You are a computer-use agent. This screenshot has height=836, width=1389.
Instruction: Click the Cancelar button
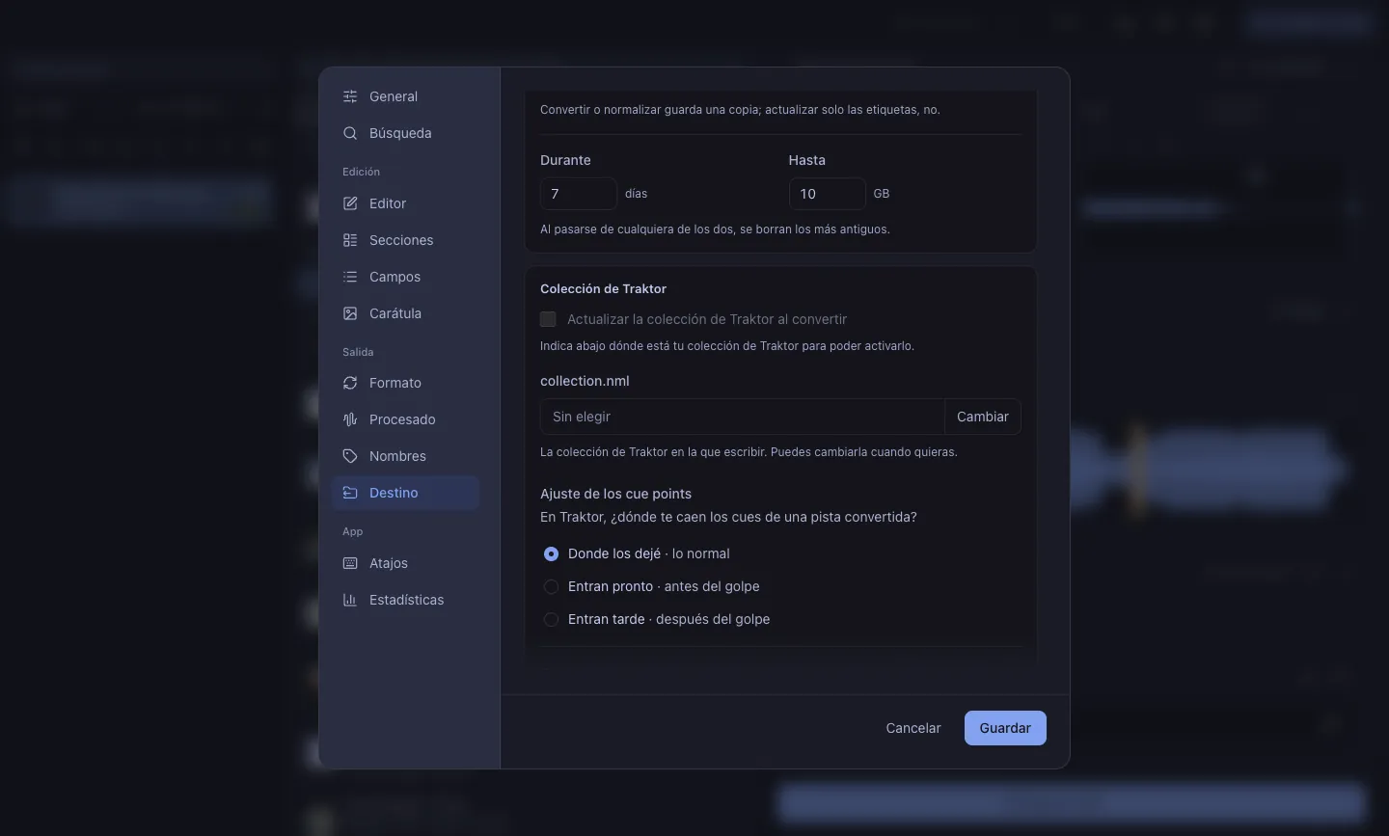point(913,728)
